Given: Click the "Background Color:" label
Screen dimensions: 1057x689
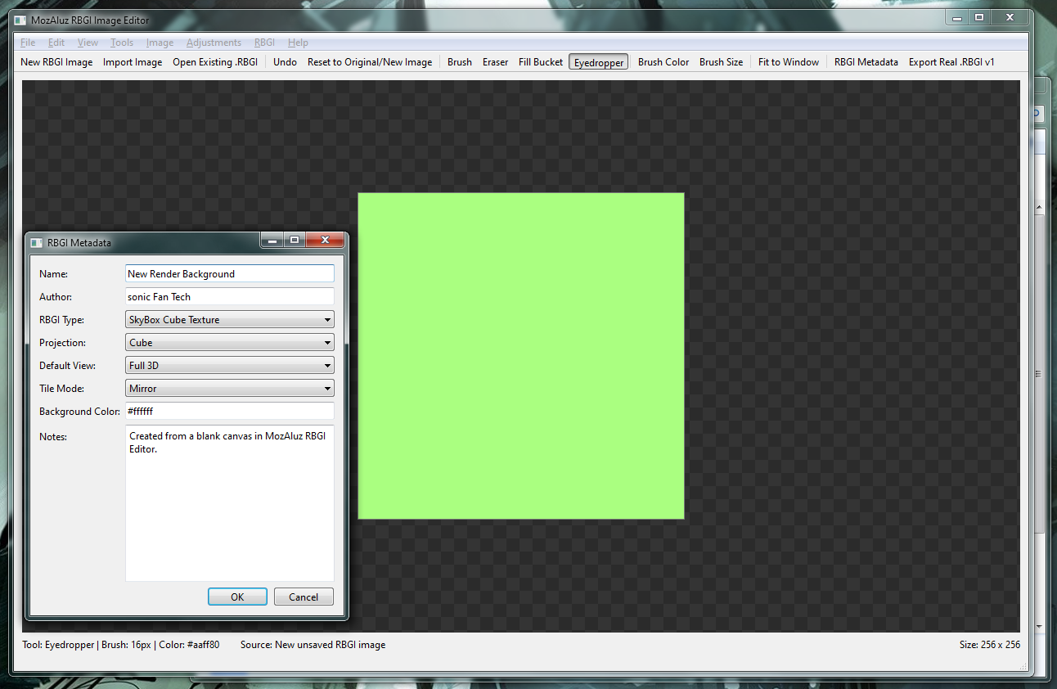Looking at the screenshot, I should click(x=79, y=412).
